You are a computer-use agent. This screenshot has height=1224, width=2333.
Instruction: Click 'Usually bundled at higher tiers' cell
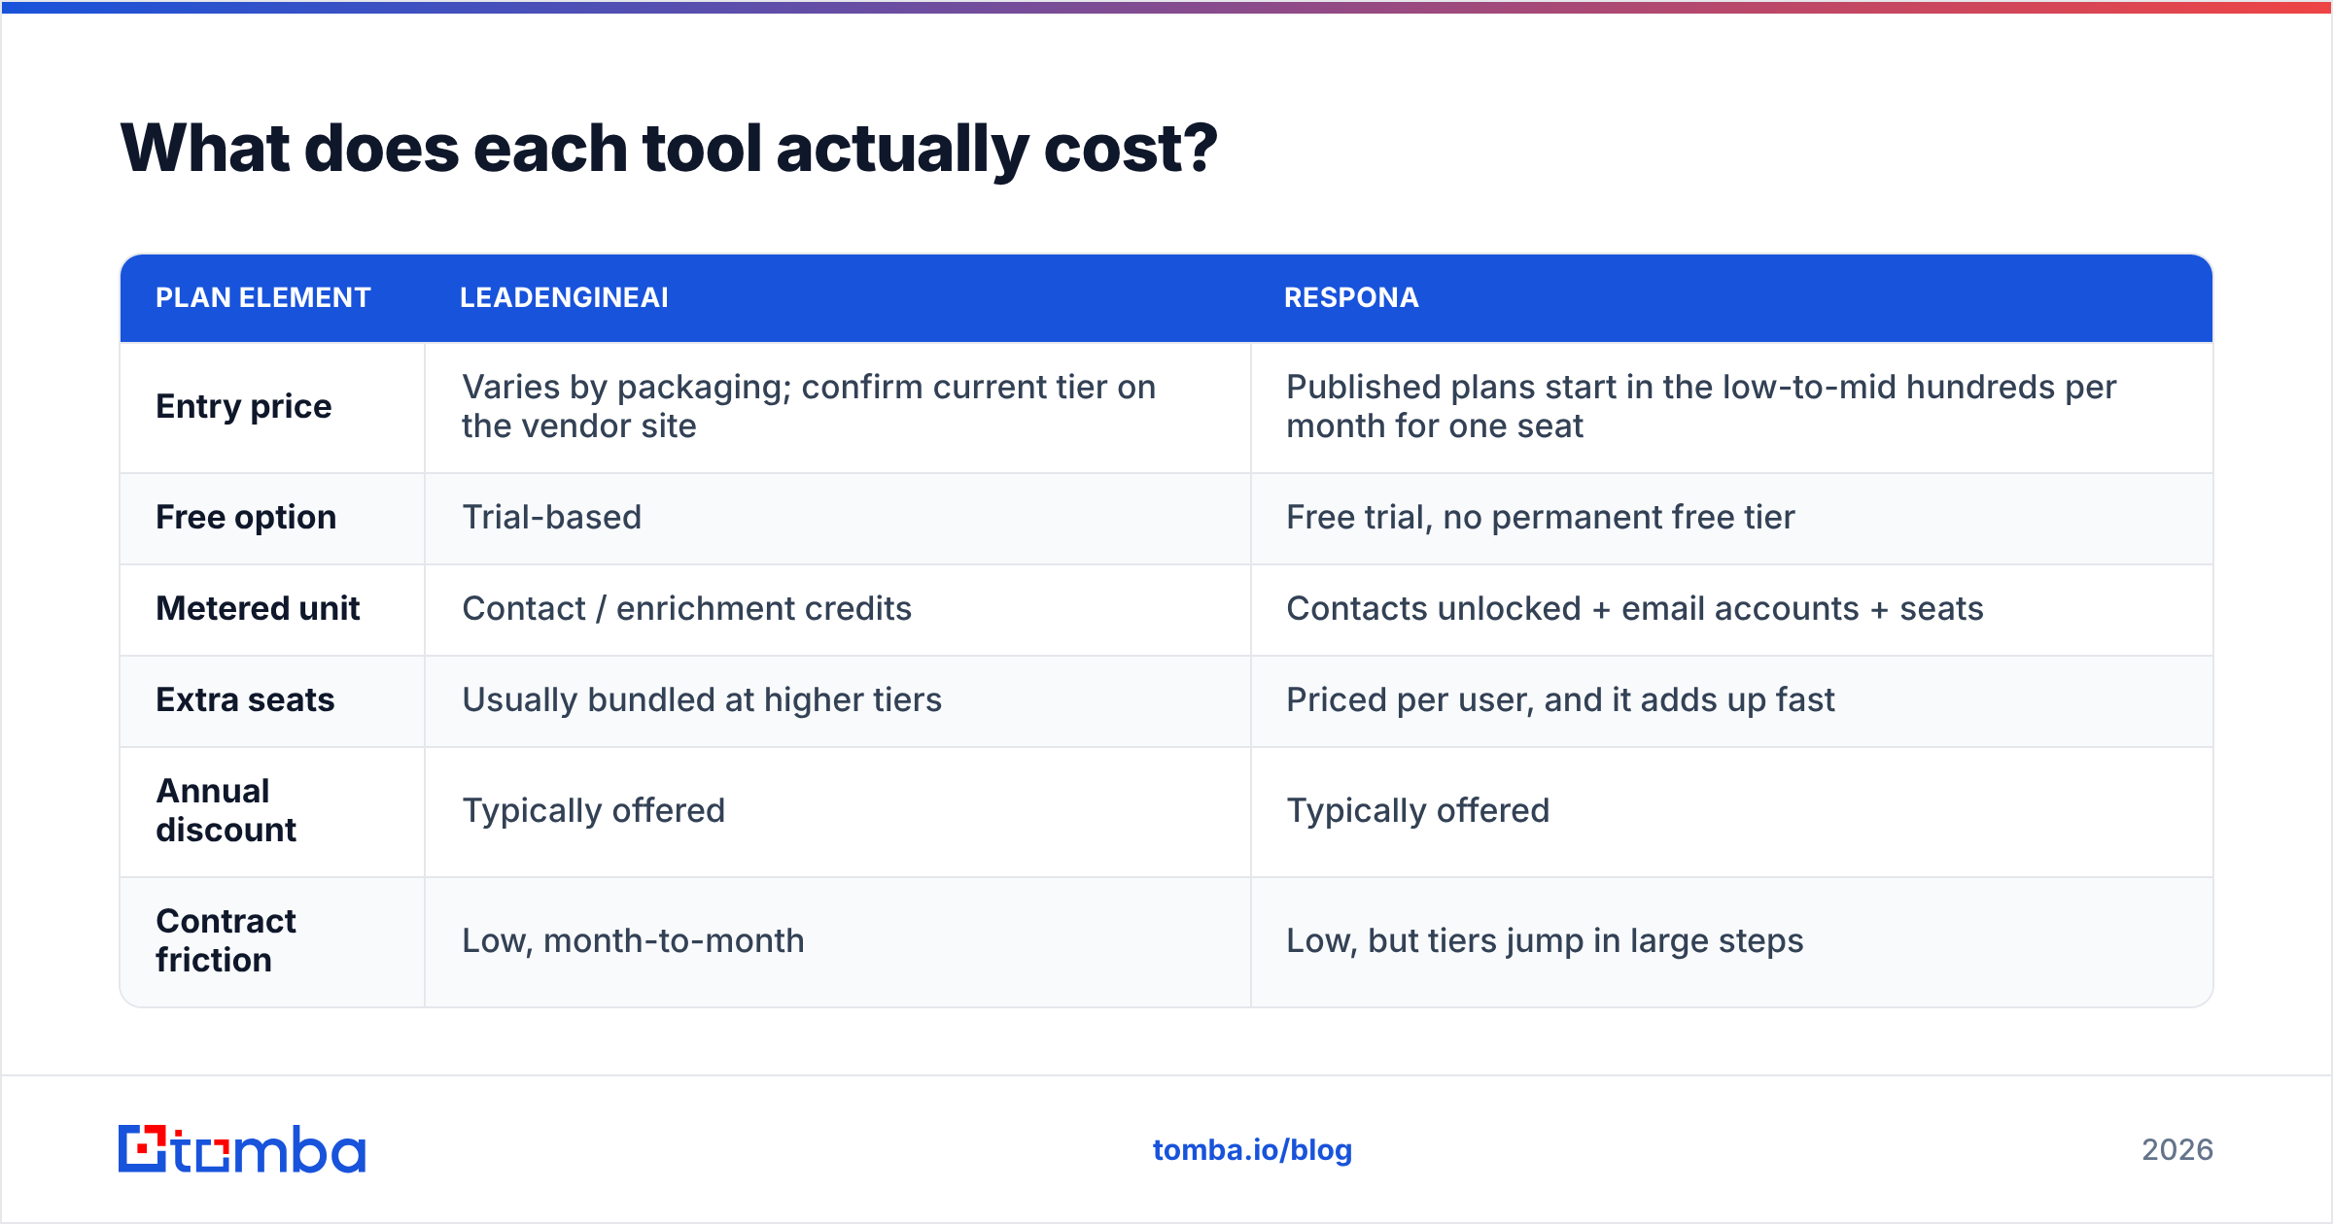click(838, 701)
